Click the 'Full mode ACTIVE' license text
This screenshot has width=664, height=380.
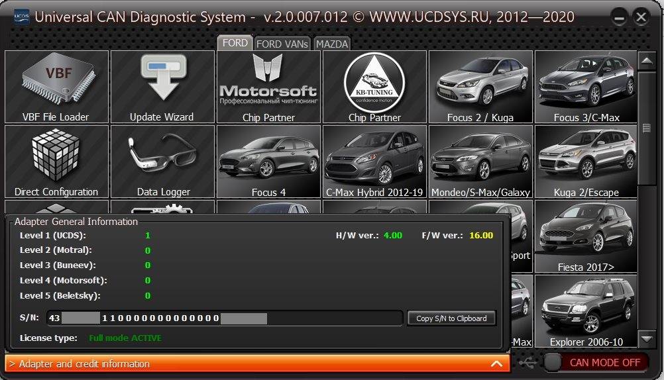(125, 338)
